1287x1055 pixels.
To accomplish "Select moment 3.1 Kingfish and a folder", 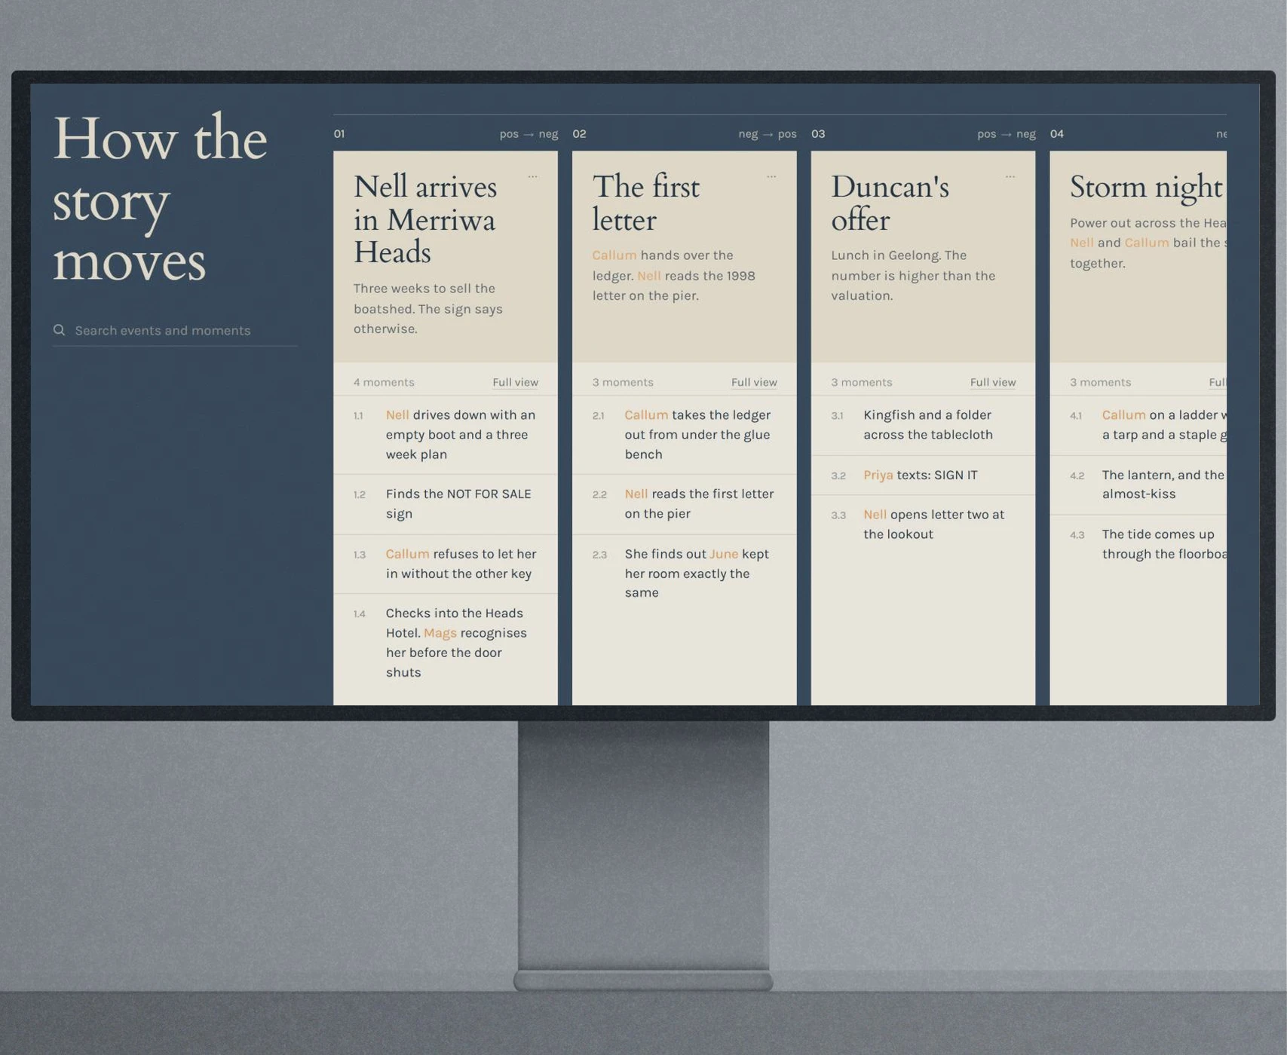I will tap(923, 425).
